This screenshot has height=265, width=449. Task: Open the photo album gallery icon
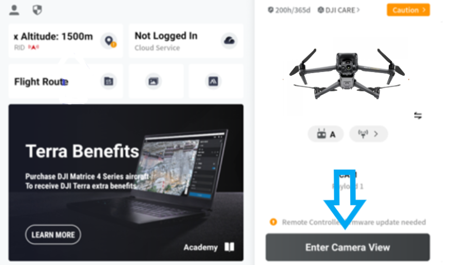(x=153, y=81)
